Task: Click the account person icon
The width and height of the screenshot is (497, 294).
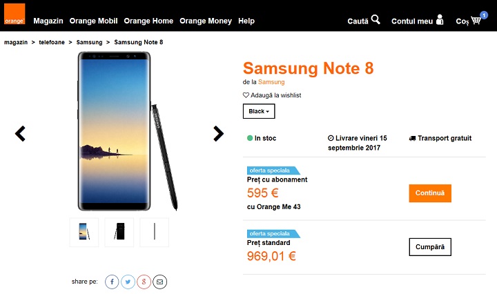Action: [440, 21]
